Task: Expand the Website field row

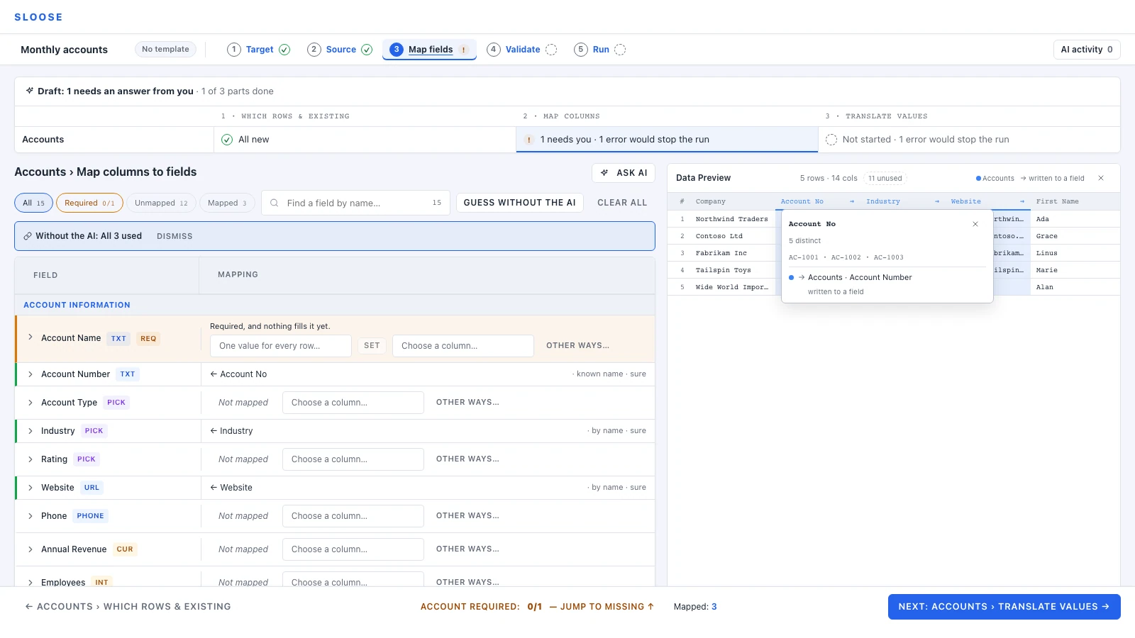Action: pyautogui.click(x=31, y=488)
